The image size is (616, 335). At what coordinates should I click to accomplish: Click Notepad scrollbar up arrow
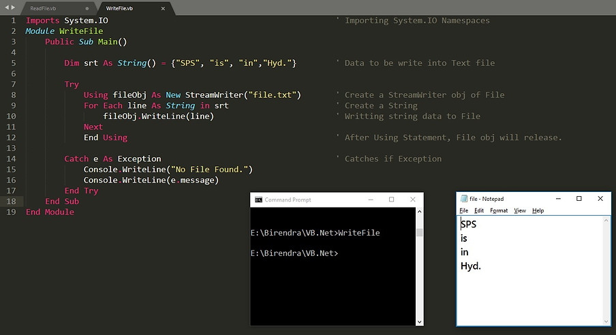606,221
